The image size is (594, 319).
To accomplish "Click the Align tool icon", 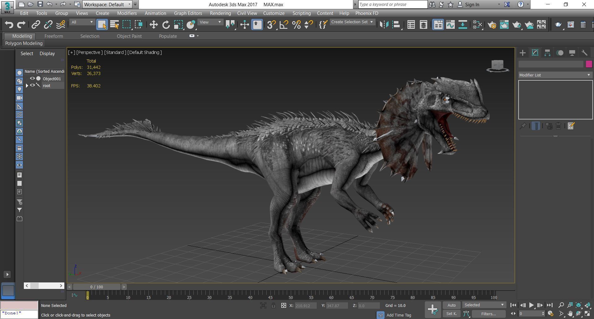I will 396,24.
